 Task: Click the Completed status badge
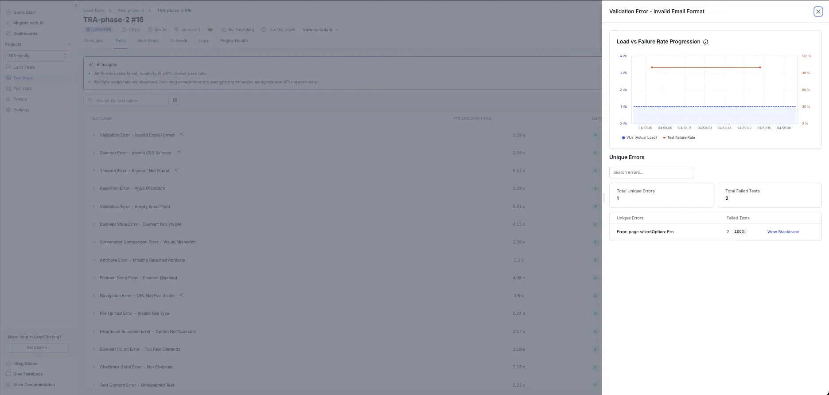click(99, 30)
